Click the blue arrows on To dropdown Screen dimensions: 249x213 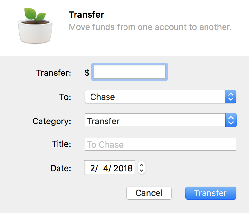coord(231,97)
